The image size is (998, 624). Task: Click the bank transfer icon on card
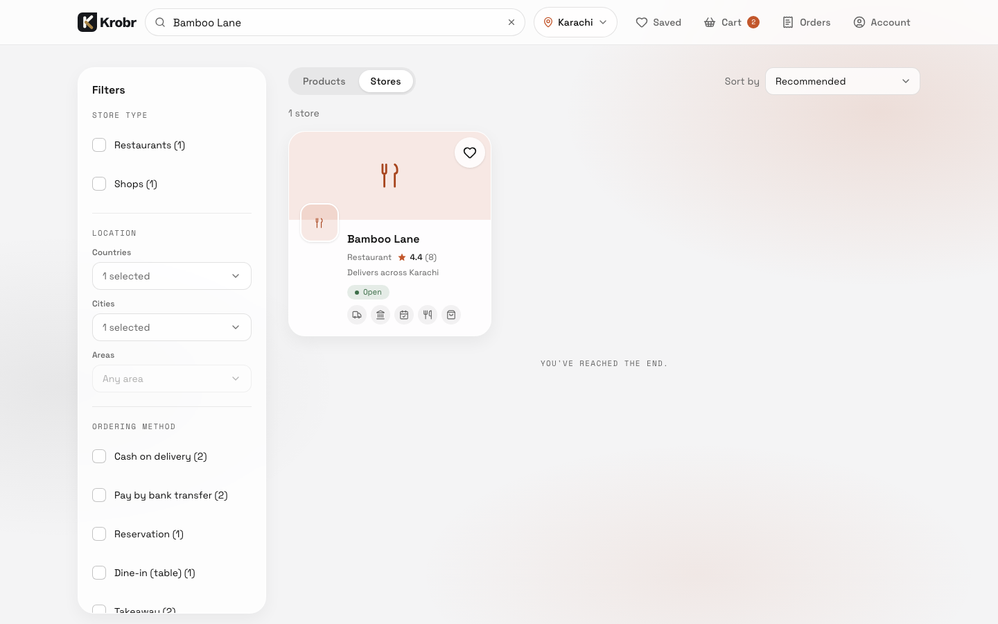380,315
